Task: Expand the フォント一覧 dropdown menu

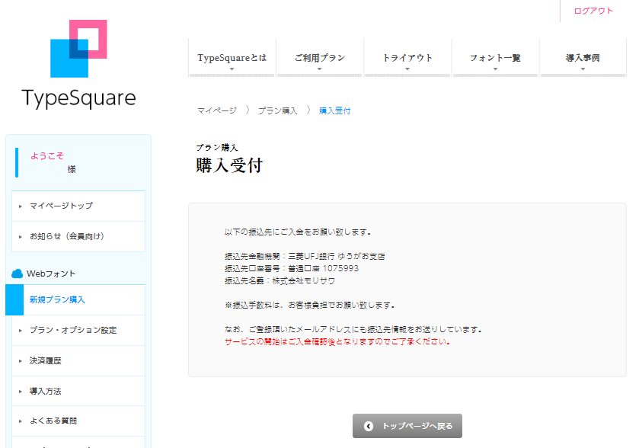Action: click(495, 57)
